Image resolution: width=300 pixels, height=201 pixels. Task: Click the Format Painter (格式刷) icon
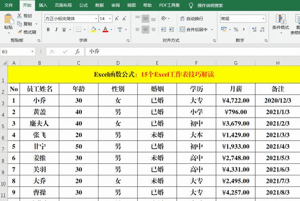coord(20,32)
